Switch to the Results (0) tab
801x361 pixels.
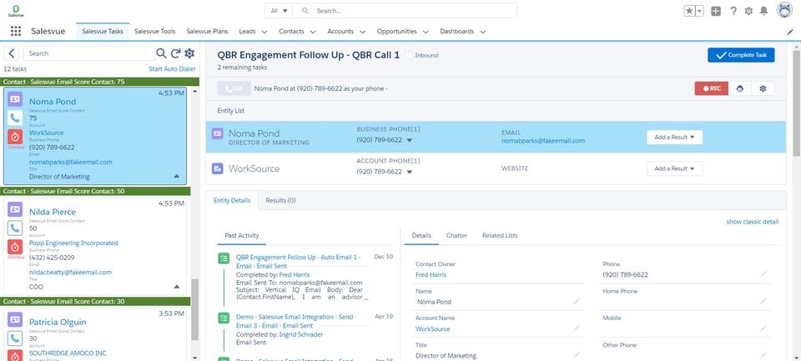[280, 200]
